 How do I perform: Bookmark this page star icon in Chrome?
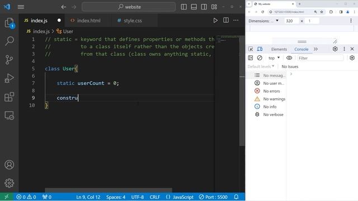(x=322, y=12)
